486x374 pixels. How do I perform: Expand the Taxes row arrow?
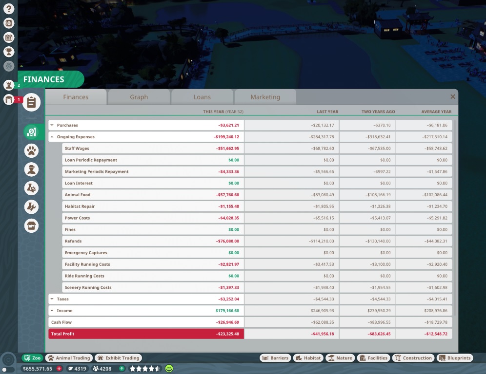[52, 299]
